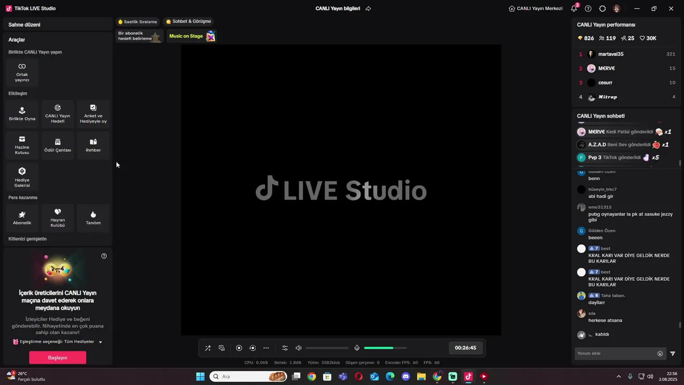Open the Birlikte Oyna tool
Viewport: 684px width, 385px height.
pyautogui.click(x=22, y=113)
